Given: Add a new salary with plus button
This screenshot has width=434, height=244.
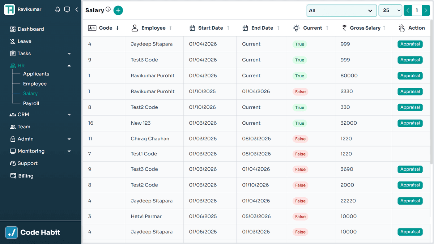Looking at the screenshot, I should 118,10.
